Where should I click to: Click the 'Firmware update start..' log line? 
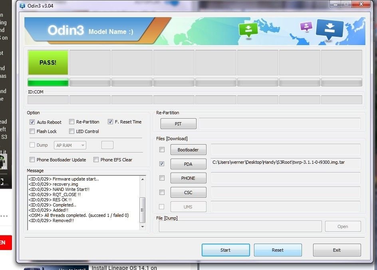[63, 179]
